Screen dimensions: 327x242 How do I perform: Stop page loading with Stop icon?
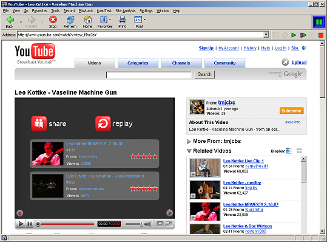(x=53, y=20)
